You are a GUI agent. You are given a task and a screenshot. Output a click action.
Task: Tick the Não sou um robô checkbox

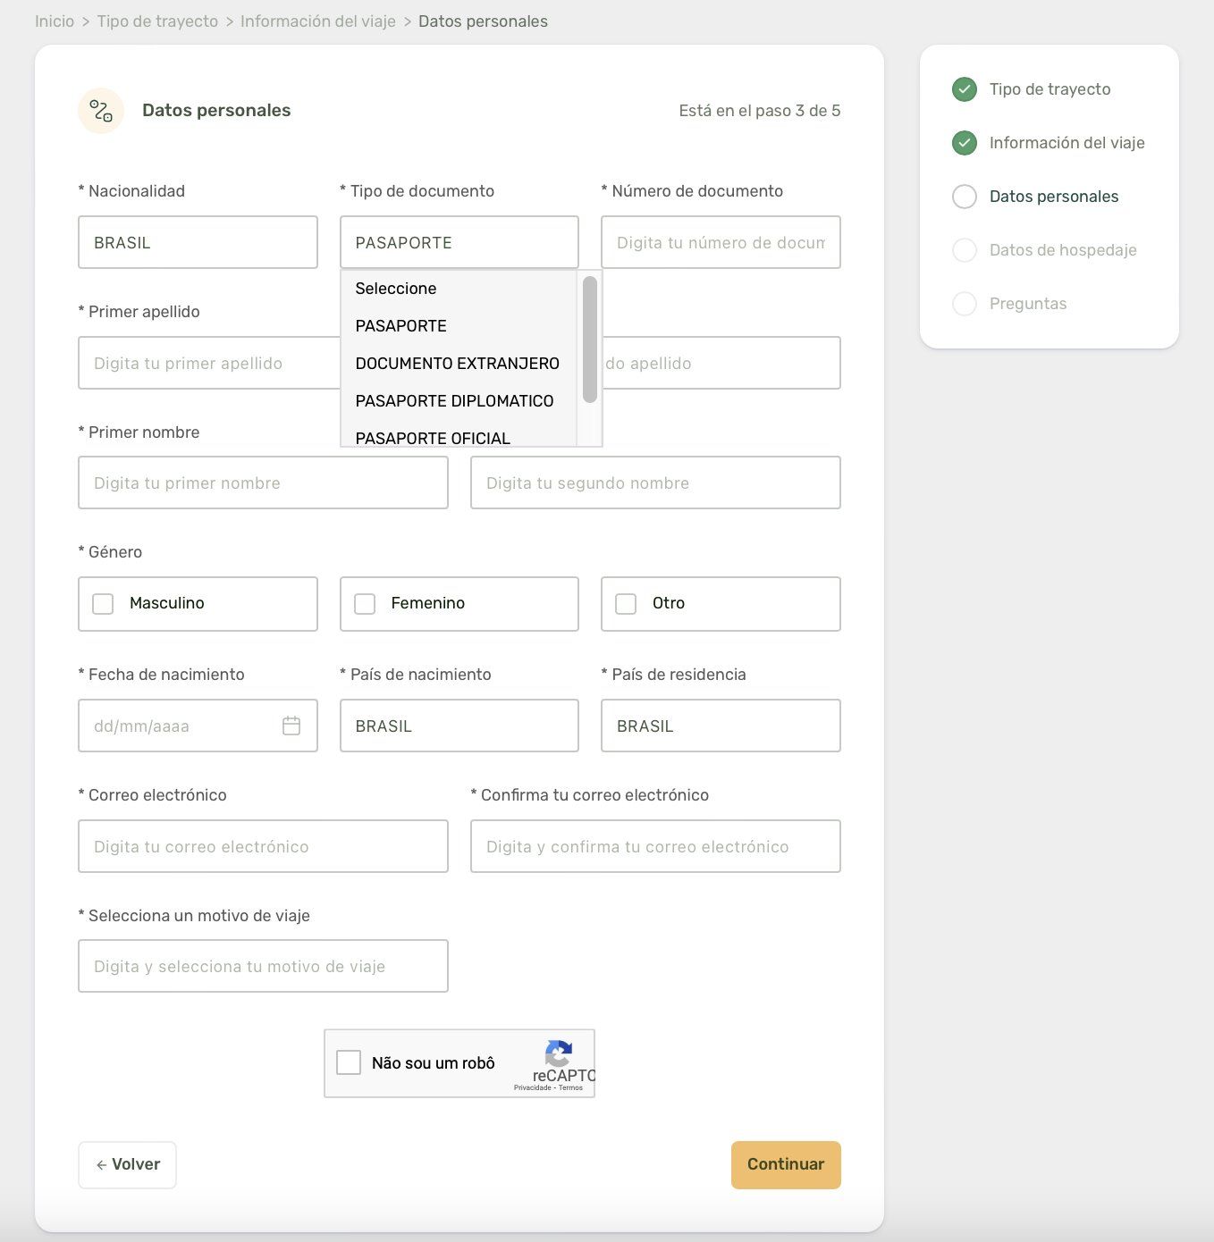coord(349,1062)
